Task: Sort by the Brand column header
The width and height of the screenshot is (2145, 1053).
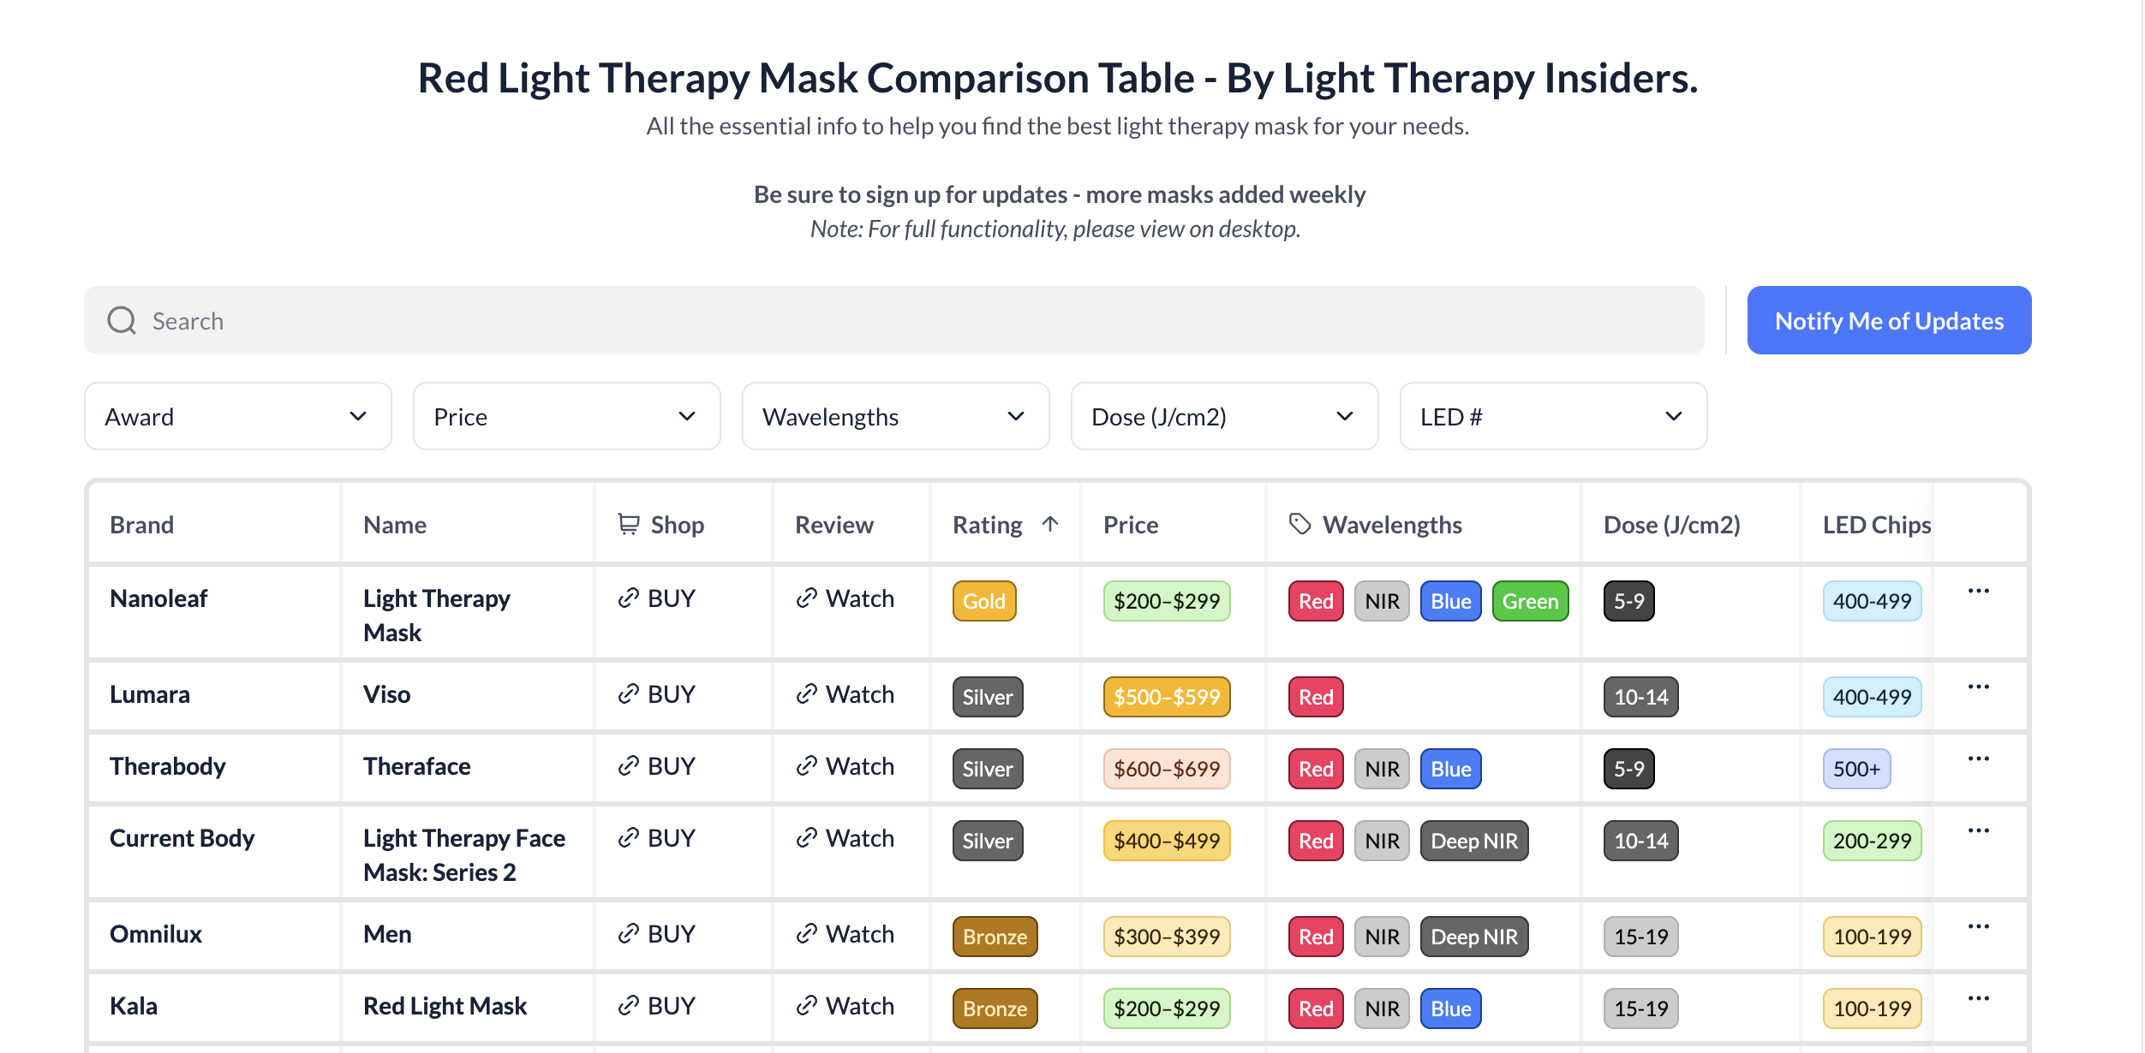Action: pos(142,525)
